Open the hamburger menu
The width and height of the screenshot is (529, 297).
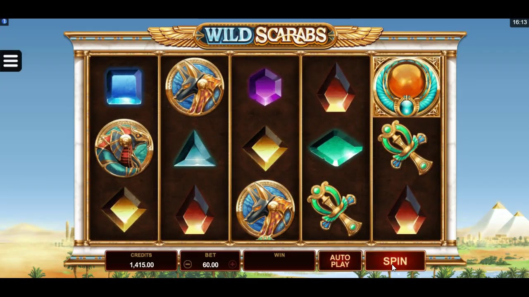click(11, 61)
